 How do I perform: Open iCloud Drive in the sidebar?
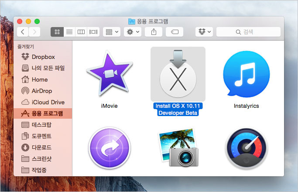(43, 102)
